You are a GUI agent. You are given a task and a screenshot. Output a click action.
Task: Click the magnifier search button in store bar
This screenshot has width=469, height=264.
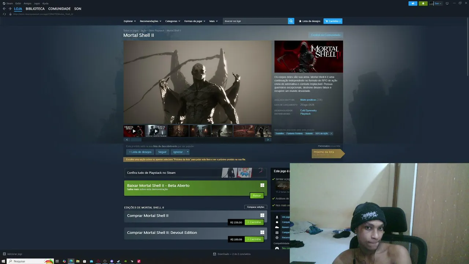click(291, 21)
